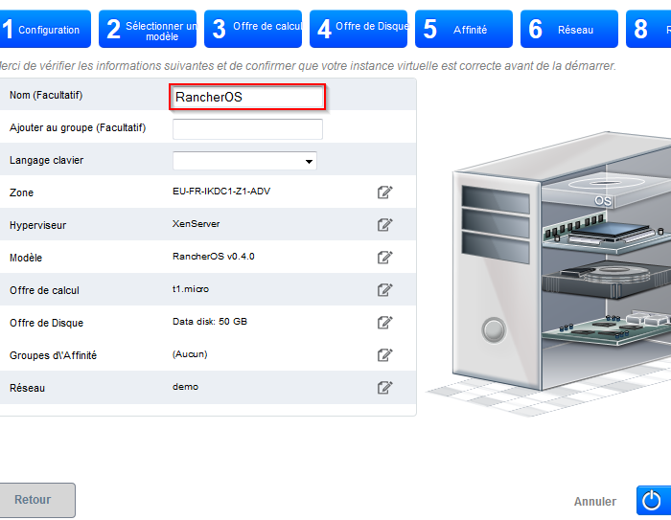This screenshot has height=520, width=671.
Task: Click the edit icon next to Zone
Action: point(384,192)
